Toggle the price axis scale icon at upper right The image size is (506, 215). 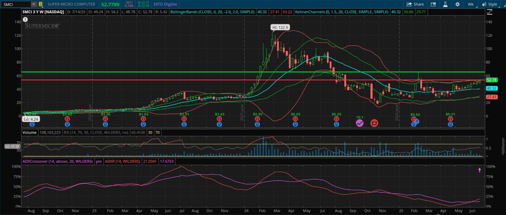pyautogui.click(x=490, y=13)
